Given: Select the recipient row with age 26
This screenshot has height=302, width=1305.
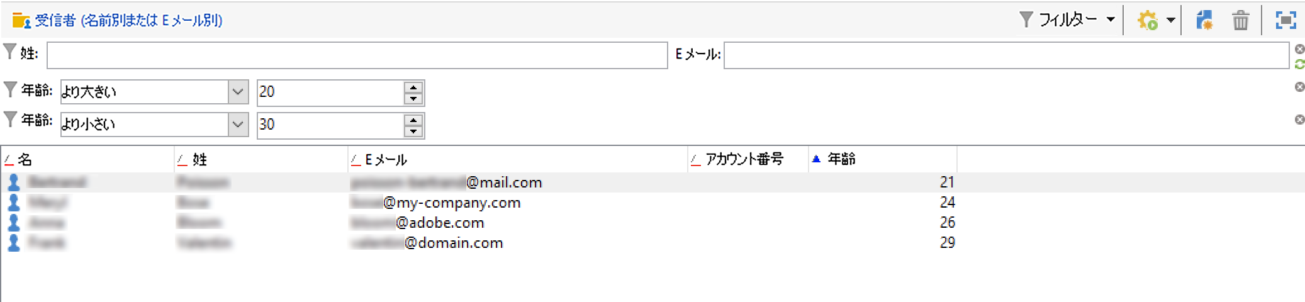Looking at the screenshot, I should coord(652,223).
